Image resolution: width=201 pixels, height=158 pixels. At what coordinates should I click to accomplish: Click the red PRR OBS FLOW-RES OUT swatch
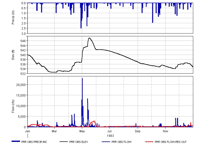(149, 142)
